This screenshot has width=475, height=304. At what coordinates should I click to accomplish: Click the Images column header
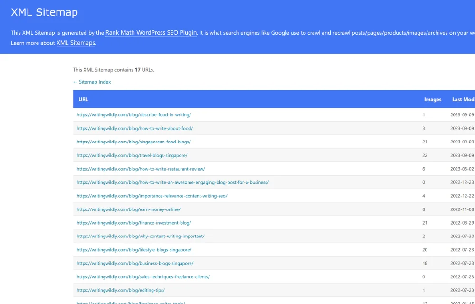pyautogui.click(x=432, y=99)
